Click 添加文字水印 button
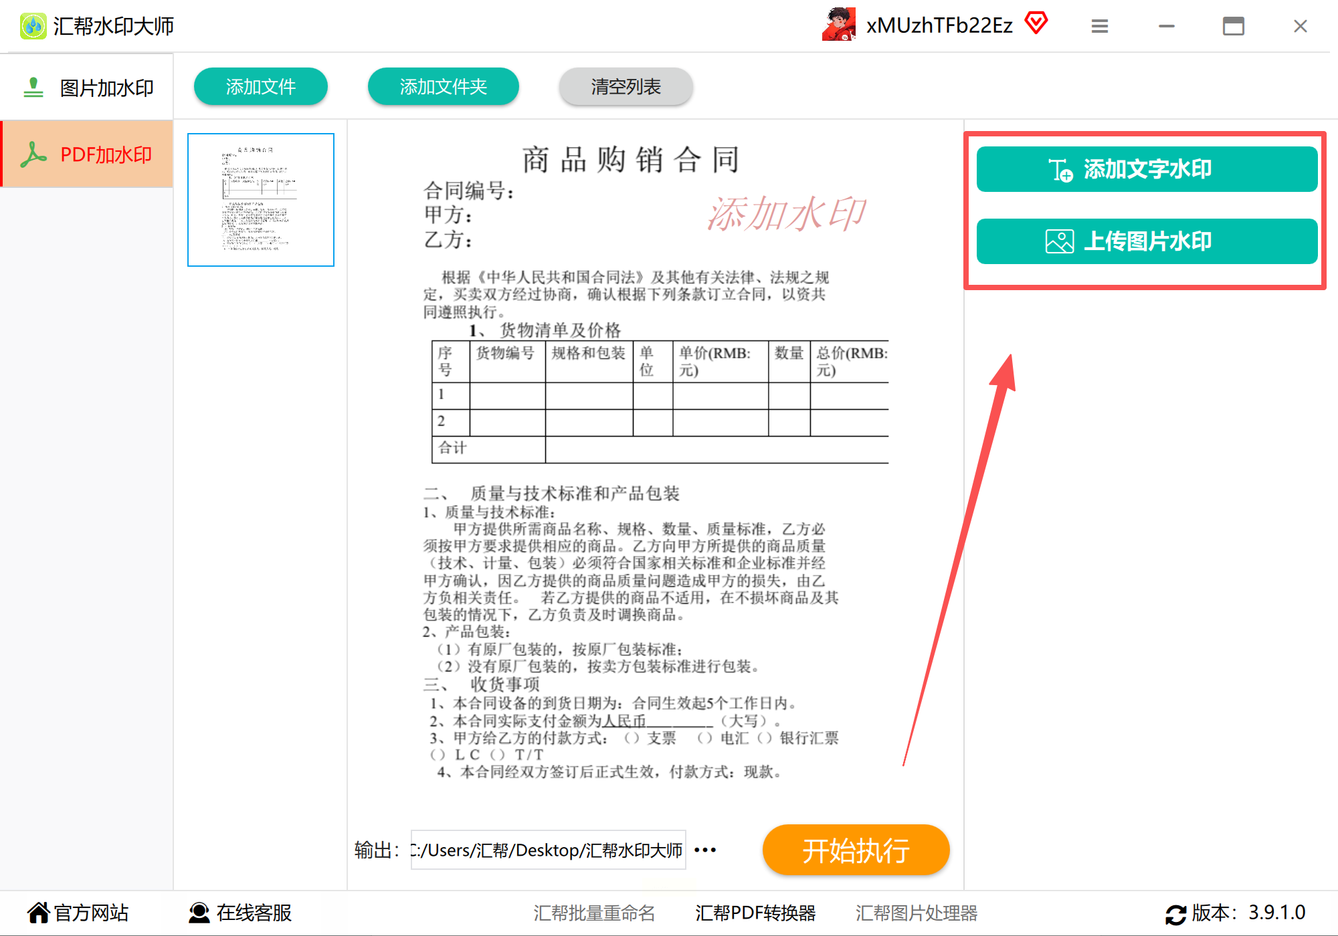 (1147, 169)
